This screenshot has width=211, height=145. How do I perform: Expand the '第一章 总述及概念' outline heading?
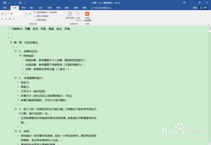coord(11,42)
